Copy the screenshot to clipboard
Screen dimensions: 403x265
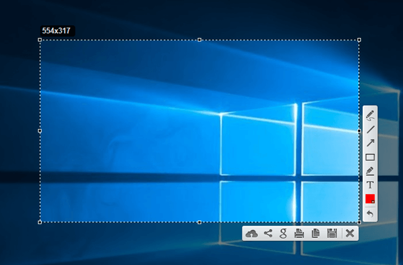click(316, 233)
